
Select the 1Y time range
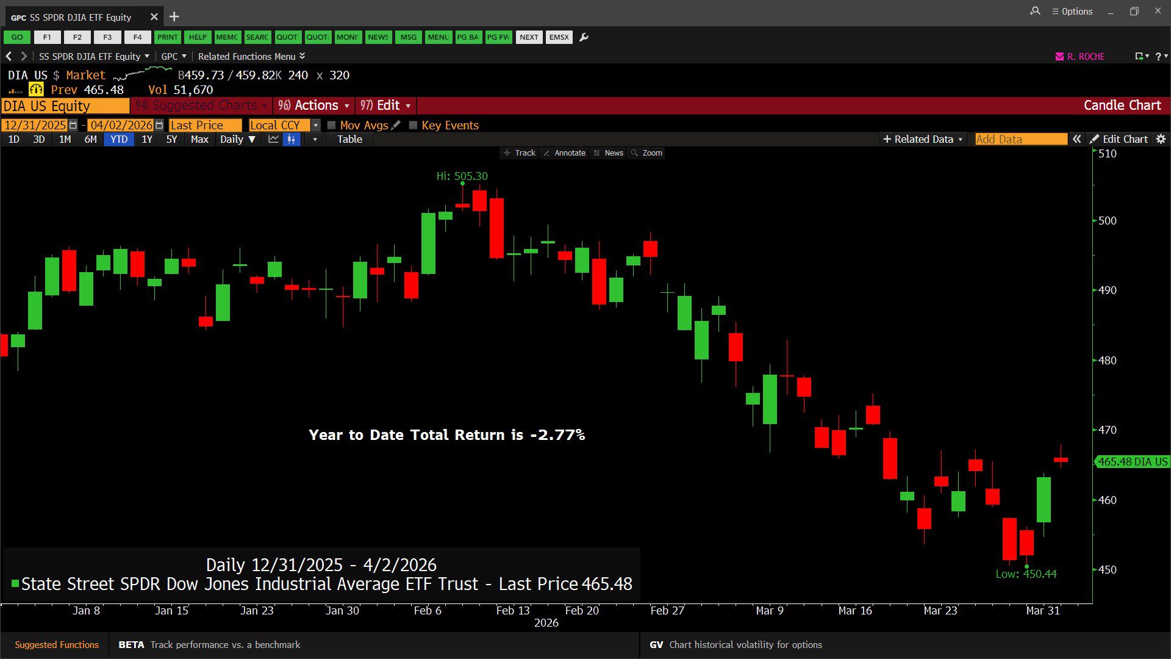[x=146, y=139]
